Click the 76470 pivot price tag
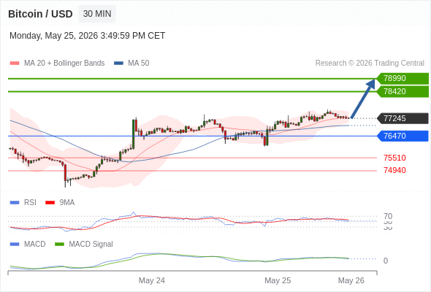Screen dimensions: 431x292 [x=403, y=136]
